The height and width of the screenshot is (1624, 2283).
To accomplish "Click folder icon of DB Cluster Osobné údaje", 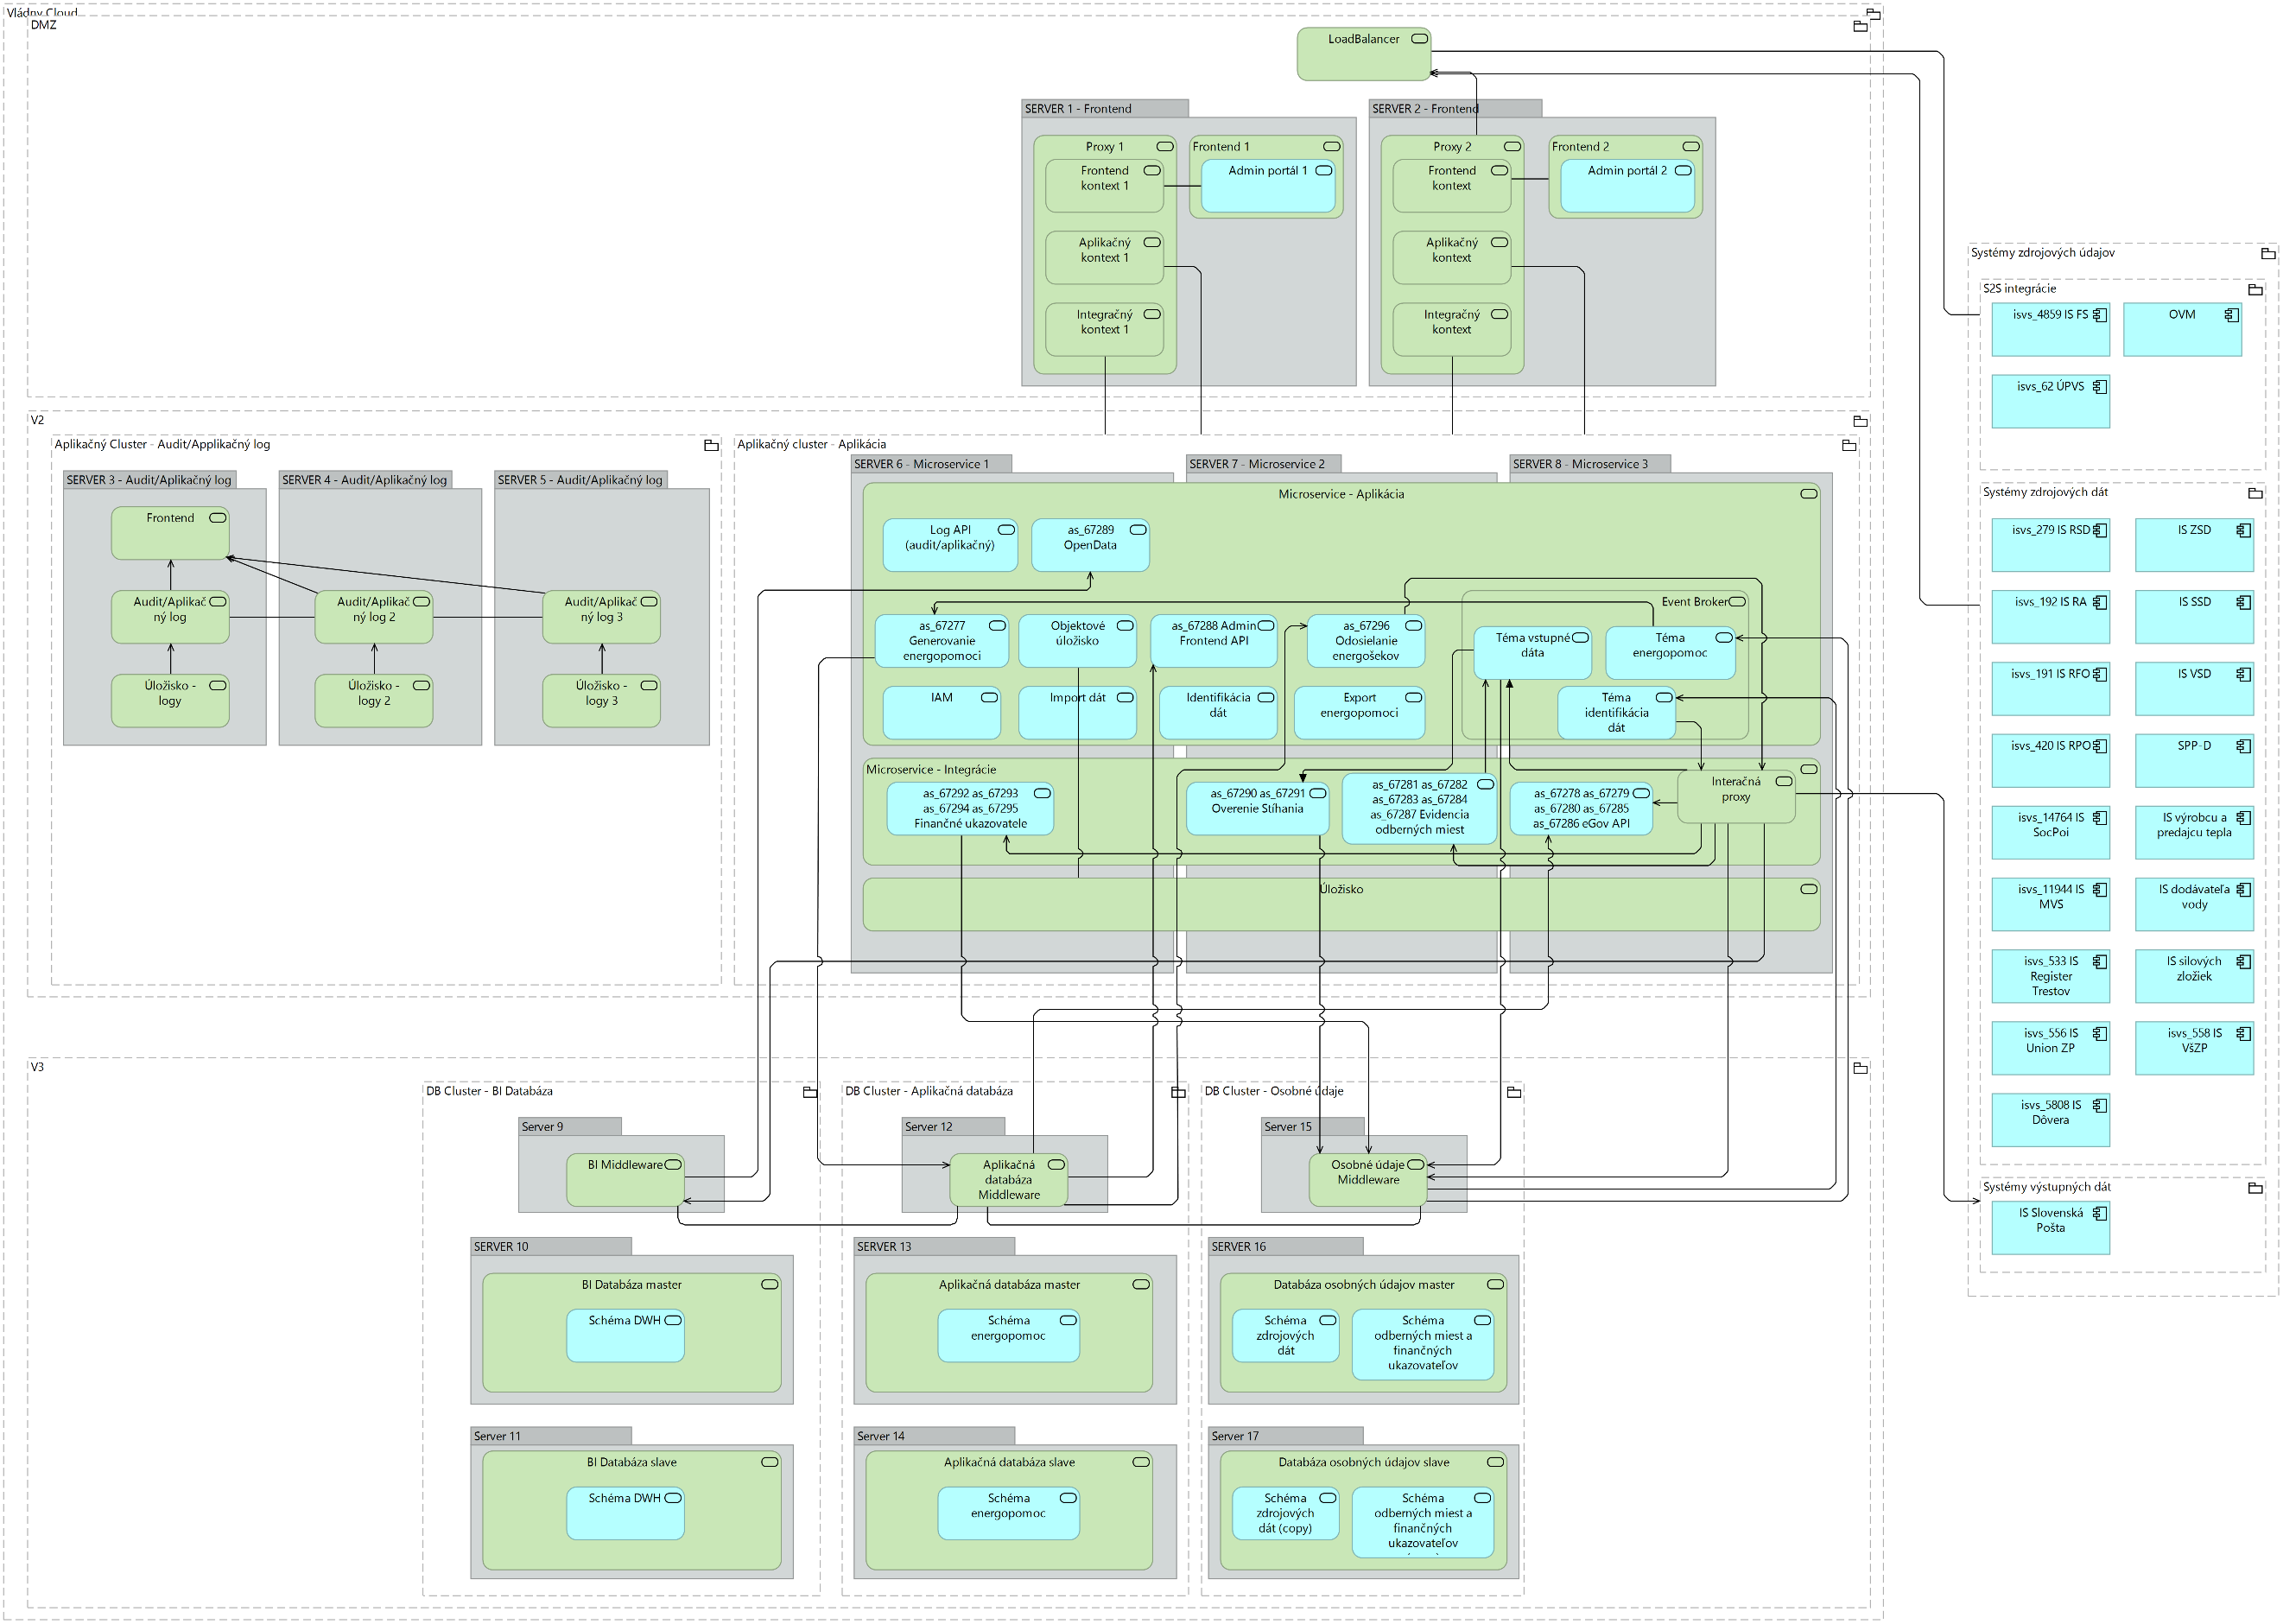I will 1513,1092.
